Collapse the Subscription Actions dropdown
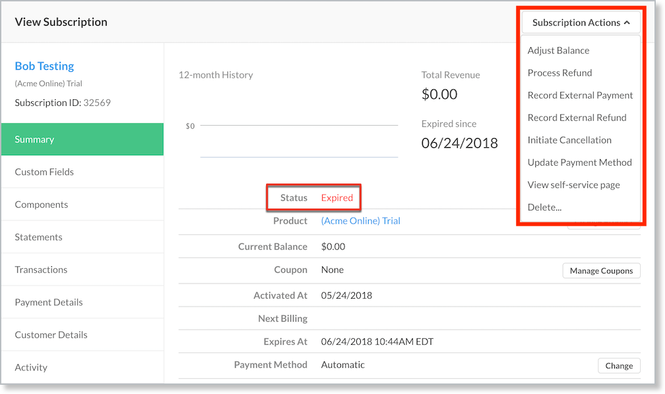 click(581, 22)
